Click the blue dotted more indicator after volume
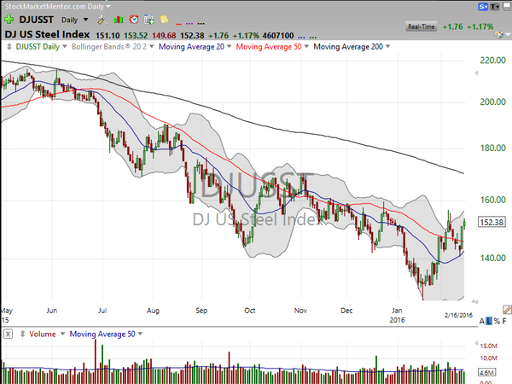512x384 pixels. pos(302,38)
